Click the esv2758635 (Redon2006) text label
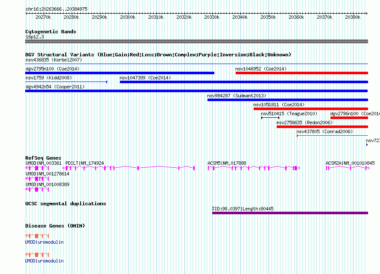The image size is (380, 274). 304,122
